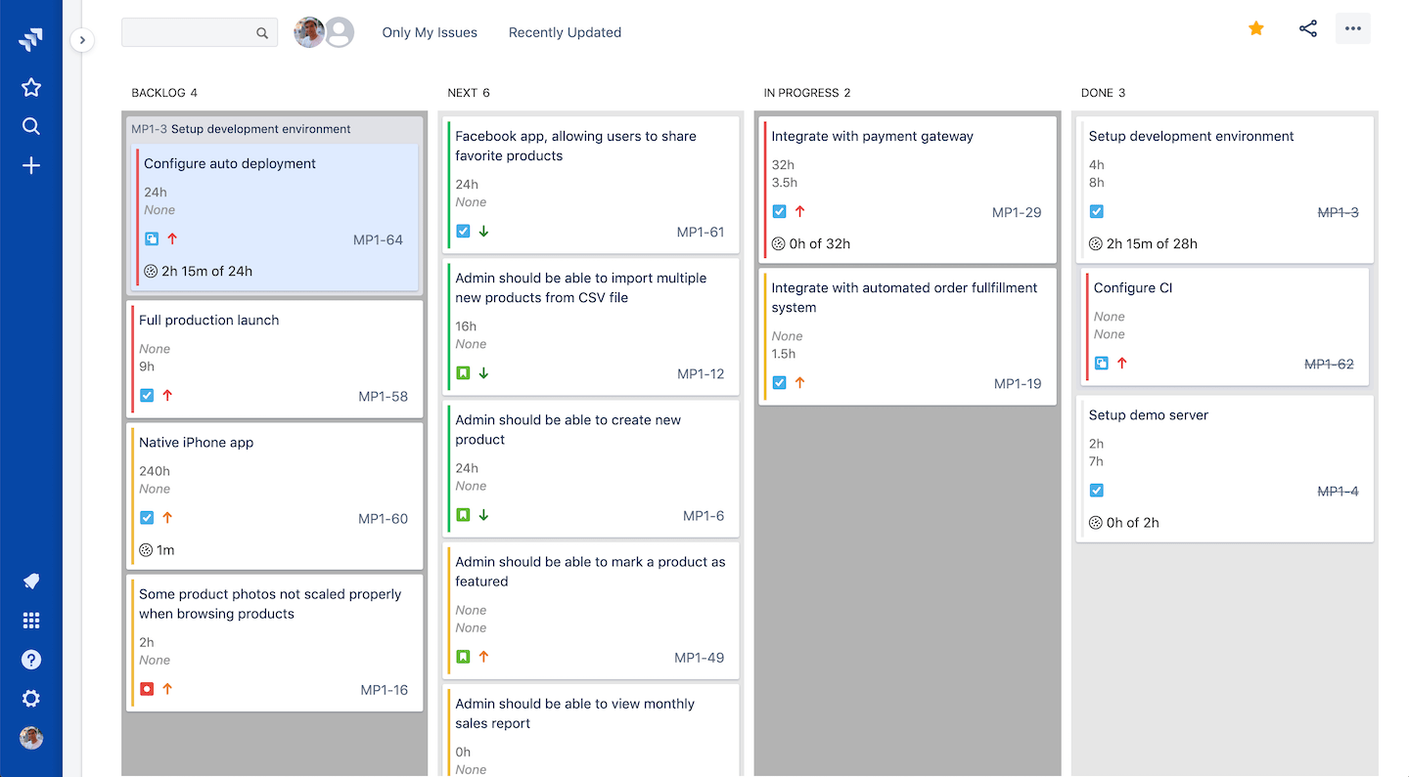Click the Create plus icon
Screen dimensions: 1409x777
(x=31, y=166)
